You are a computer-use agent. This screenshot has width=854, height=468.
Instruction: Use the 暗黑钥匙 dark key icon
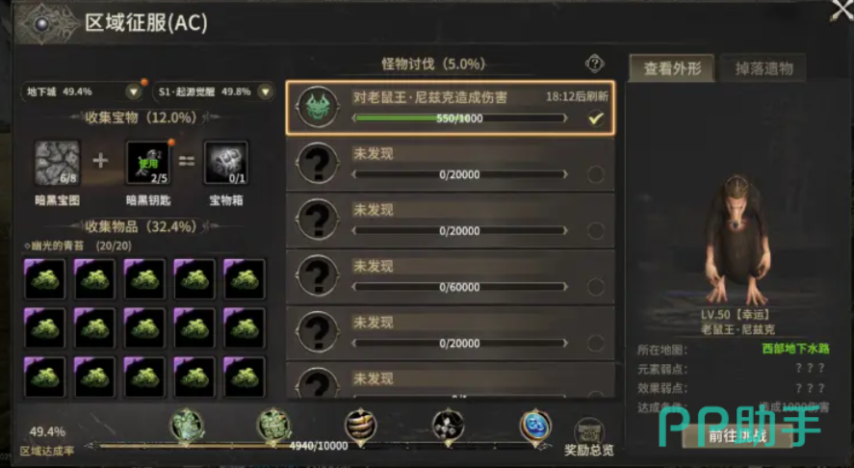148,163
